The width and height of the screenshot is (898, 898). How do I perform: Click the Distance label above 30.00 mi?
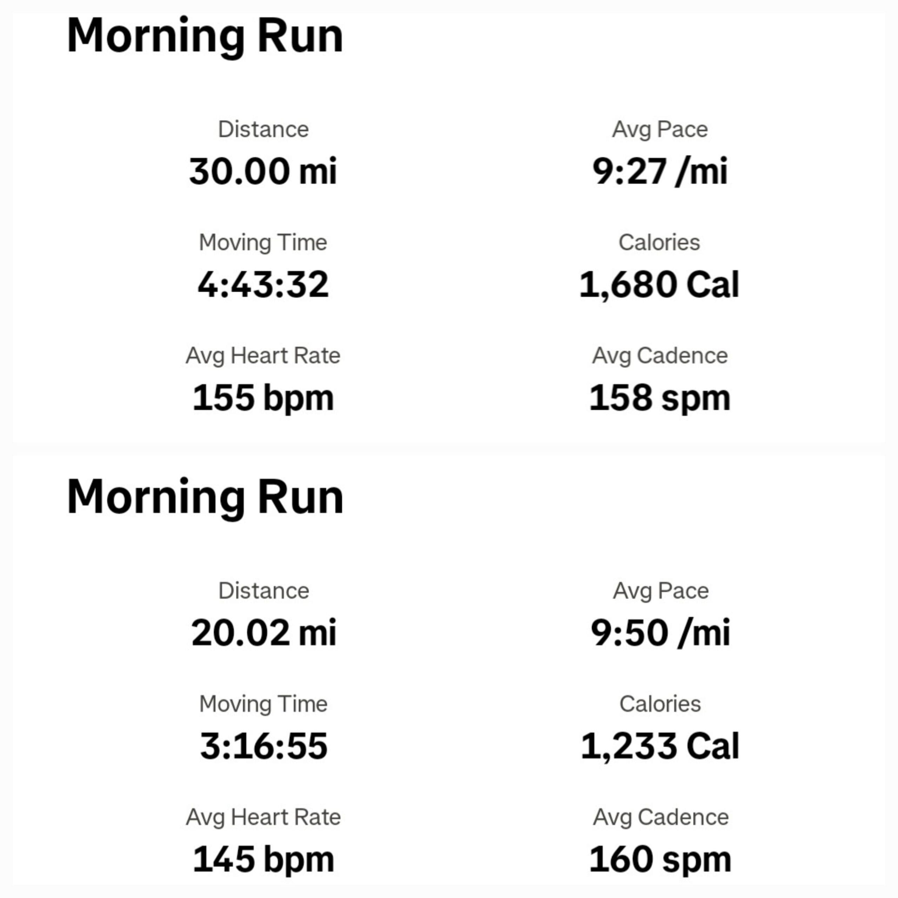[x=263, y=129]
